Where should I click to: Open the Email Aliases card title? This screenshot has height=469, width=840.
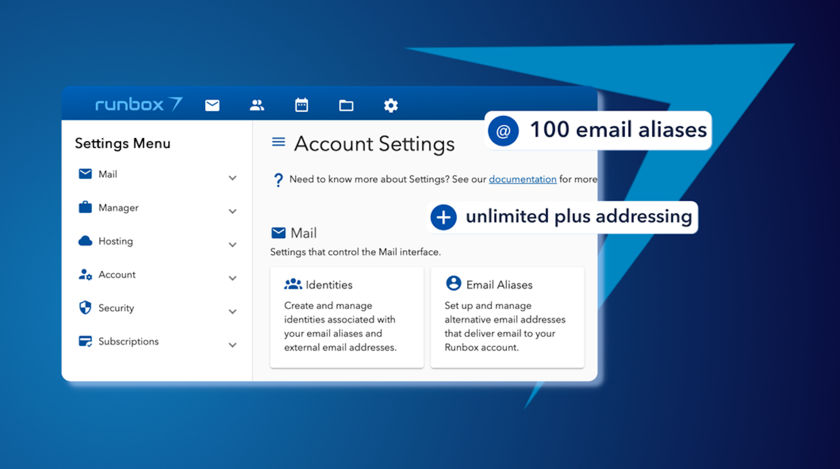tap(499, 285)
